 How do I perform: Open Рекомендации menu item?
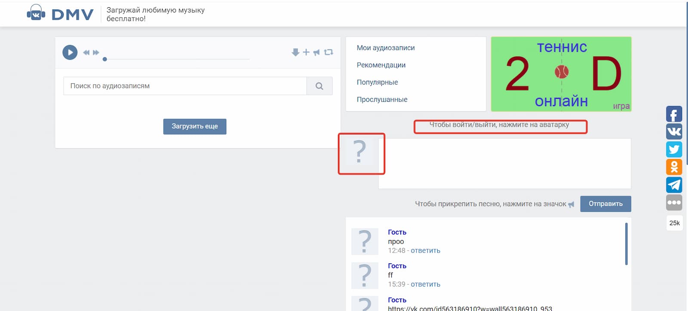point(381,65)
